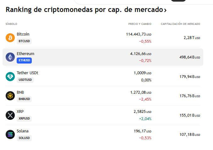Click the BNB coin logo icon
Screen dimensions: 213x150
(x=10, y=96)
